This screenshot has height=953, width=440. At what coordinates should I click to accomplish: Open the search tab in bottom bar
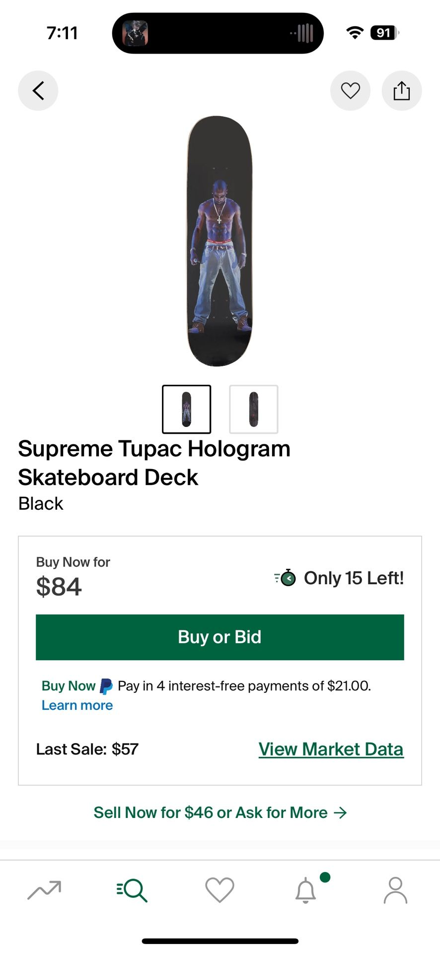(132, 889)
